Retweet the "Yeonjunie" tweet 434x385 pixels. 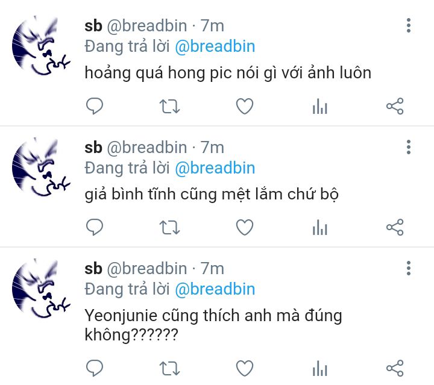coord(169,369)
